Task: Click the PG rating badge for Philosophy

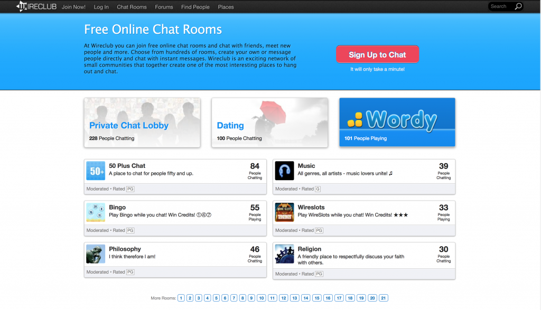Action: (x=130, y=272)
